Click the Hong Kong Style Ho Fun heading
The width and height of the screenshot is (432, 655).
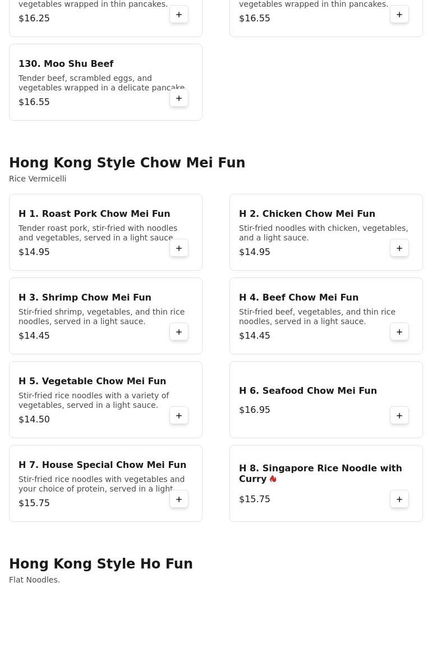pos(101,564)
